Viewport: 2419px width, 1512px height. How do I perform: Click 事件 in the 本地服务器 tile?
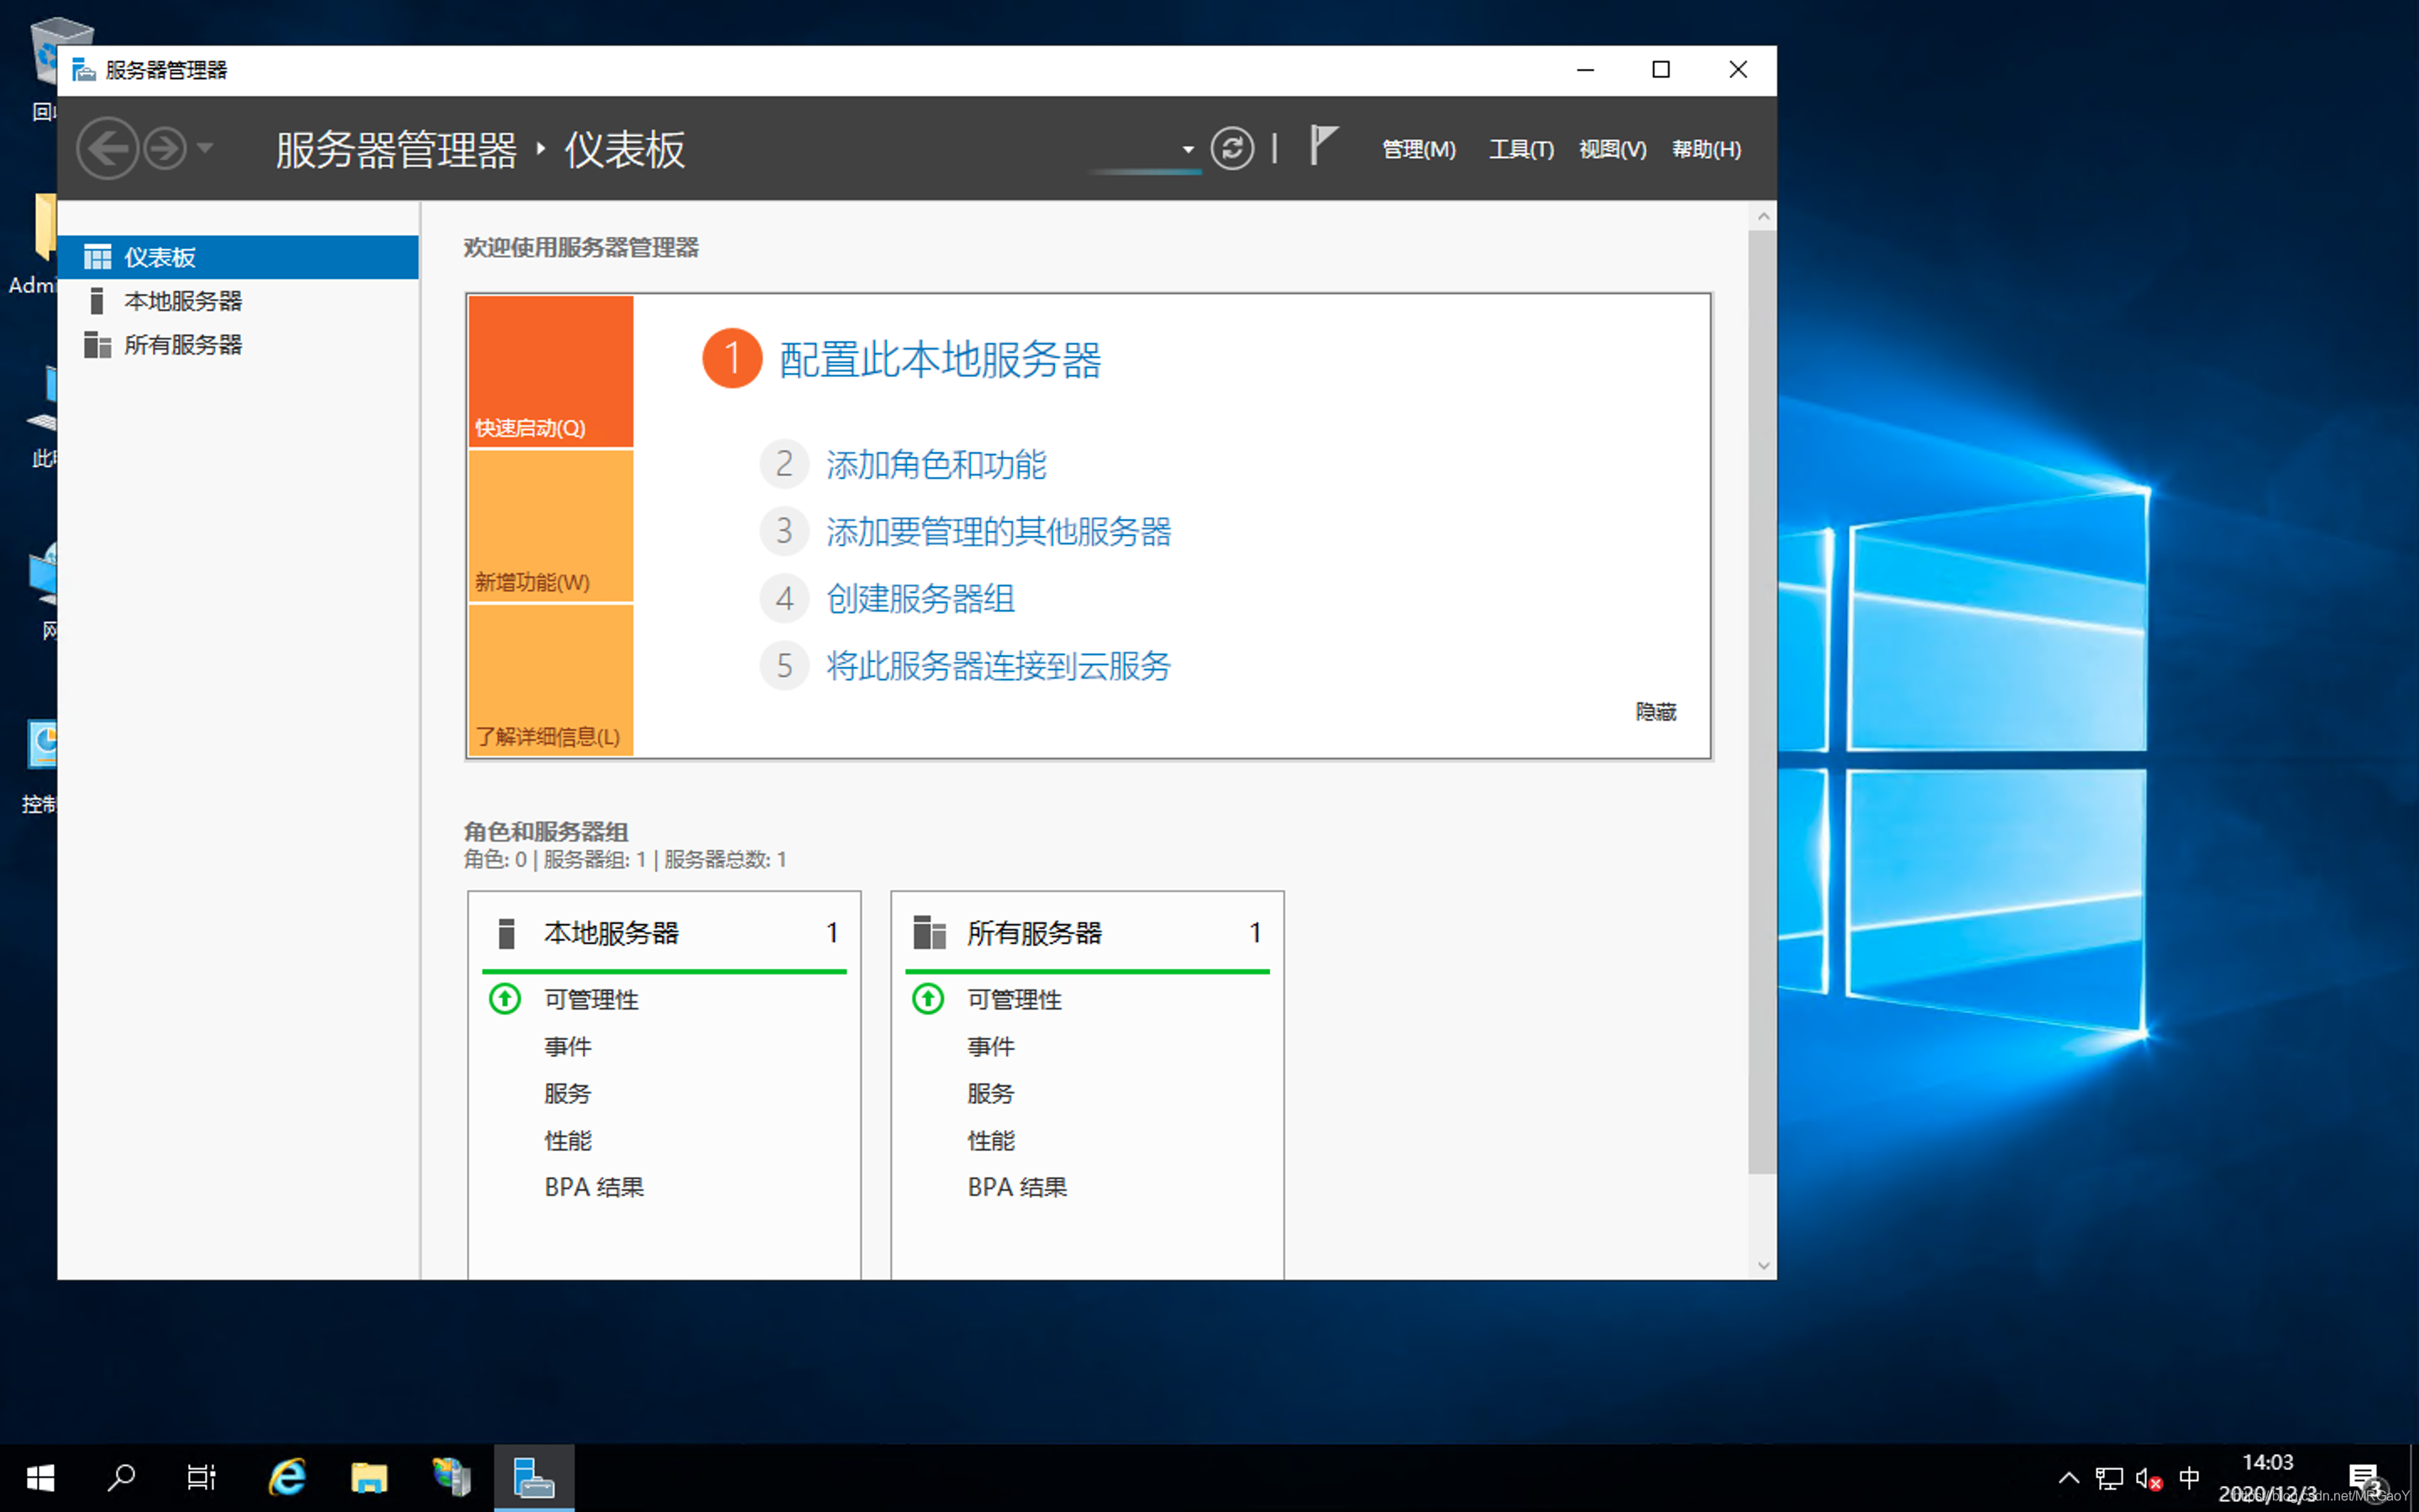tap(568, 1046)
